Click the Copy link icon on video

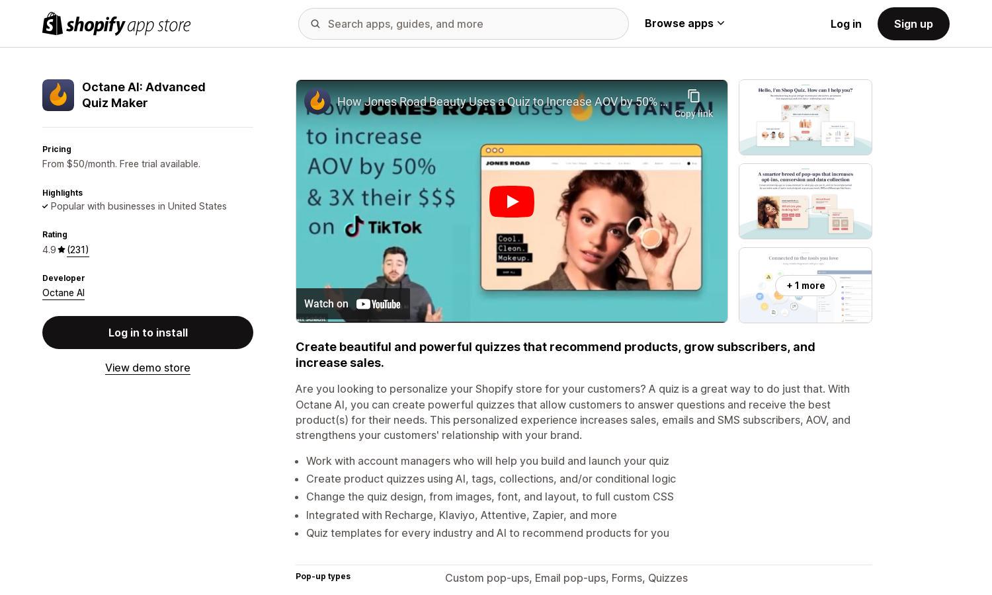tap(694, 97)
